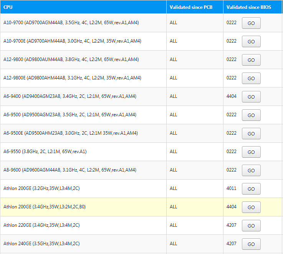
Task: Click BIOS version 0222 in A10-9700 row
Action: [x=232, y=23]
